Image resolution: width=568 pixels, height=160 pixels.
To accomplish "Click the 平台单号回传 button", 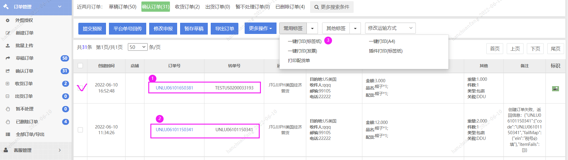I will click(128, 29).
